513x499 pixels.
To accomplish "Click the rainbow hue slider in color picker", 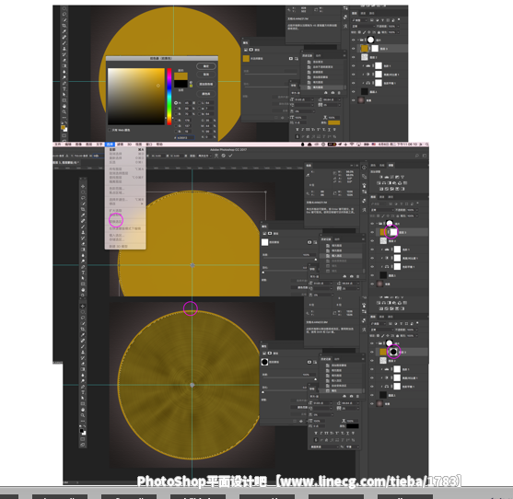I will (x=169, y=96).
